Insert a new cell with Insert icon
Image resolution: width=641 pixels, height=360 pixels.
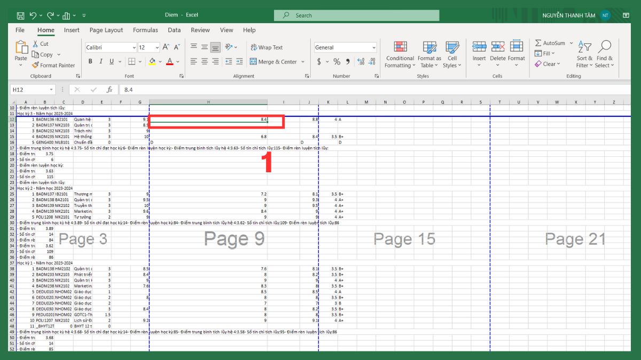(479, 51)
